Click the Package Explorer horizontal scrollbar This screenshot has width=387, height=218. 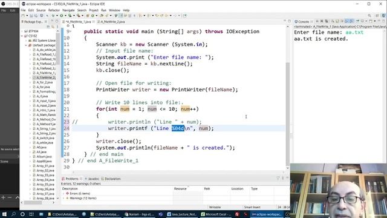[x=33, y=202]
